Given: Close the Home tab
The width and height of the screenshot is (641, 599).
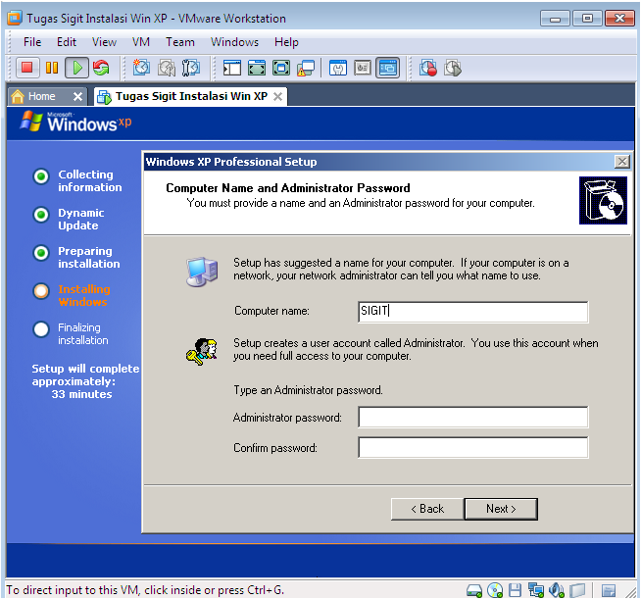Looking at the screenshot, I should (x=77, y=97).
